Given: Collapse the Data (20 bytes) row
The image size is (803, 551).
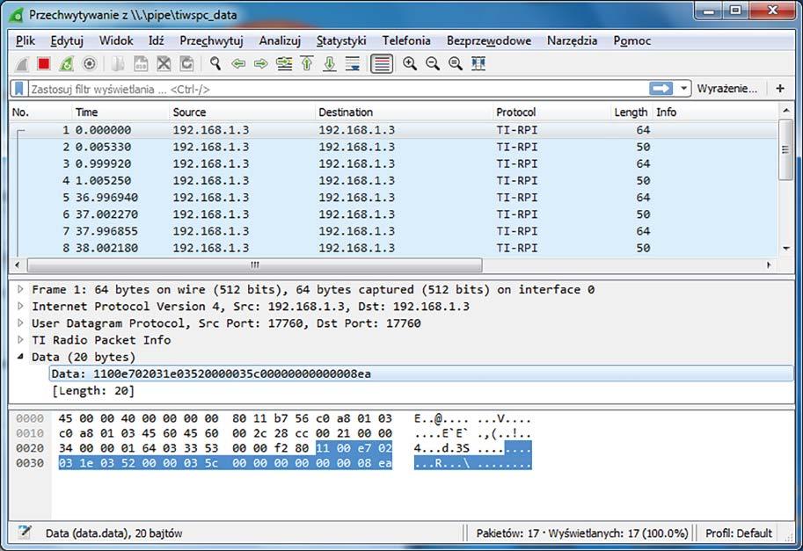Looking at the screenshot, I should coord(20,357).
